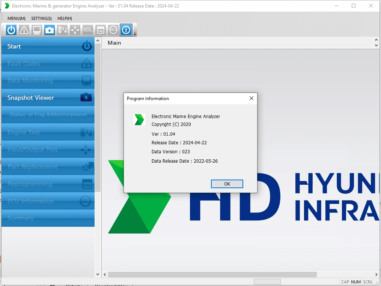The height and width of the screenshot is (286, 381).
Task: Click the Reprogramming 'Re' toolbar icon
Action: coord(101,30)
